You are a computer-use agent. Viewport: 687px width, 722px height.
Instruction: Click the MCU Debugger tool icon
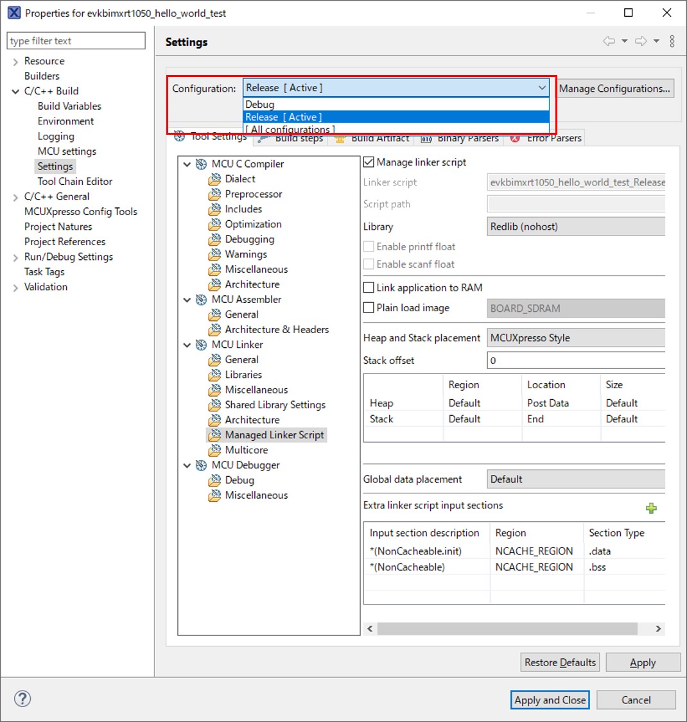202,465
